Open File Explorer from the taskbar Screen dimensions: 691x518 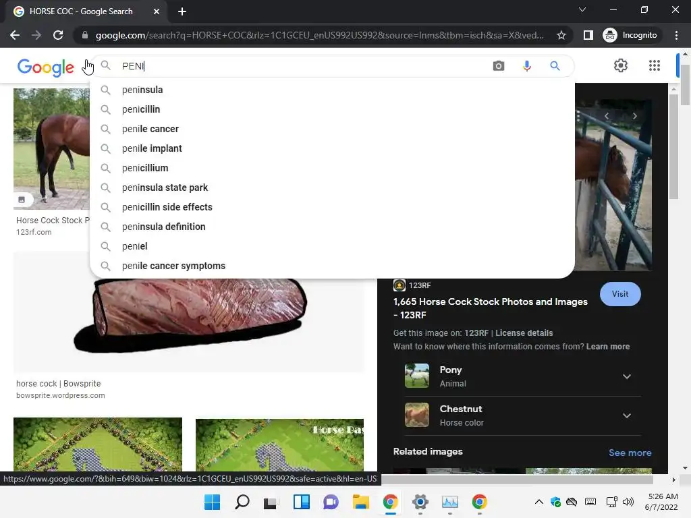(360, 502)
